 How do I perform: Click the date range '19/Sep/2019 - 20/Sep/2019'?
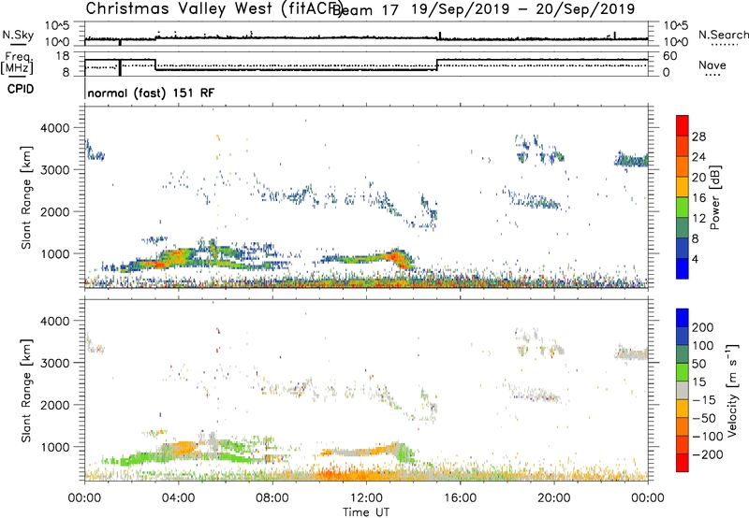[523, 9]
